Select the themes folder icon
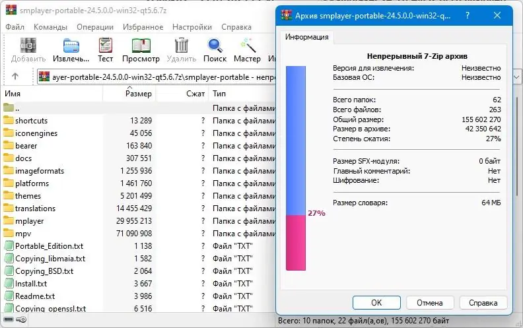 (x=9, y=195)
